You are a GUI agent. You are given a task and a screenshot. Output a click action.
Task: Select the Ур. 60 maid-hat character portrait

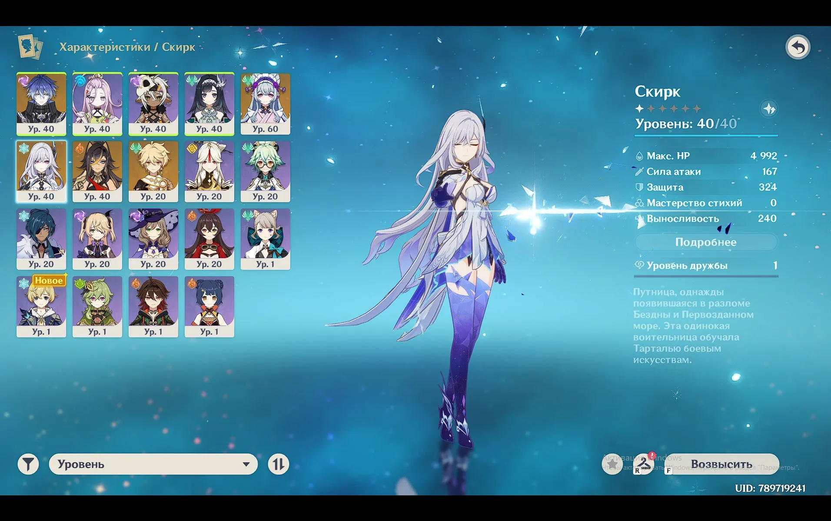coord(266,104)
